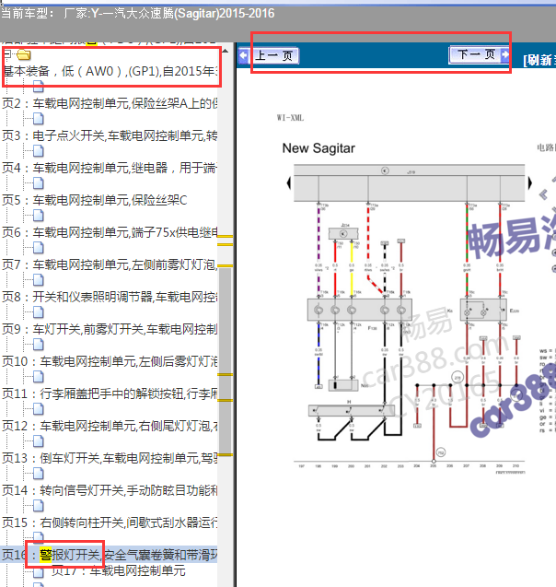Viewport: 556px width, 587px height.
Task: Click document icon above 页5
Action: [38, 183]
